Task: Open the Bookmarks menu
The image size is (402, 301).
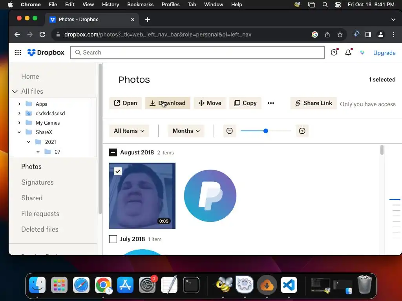Action: coord(140,5)
